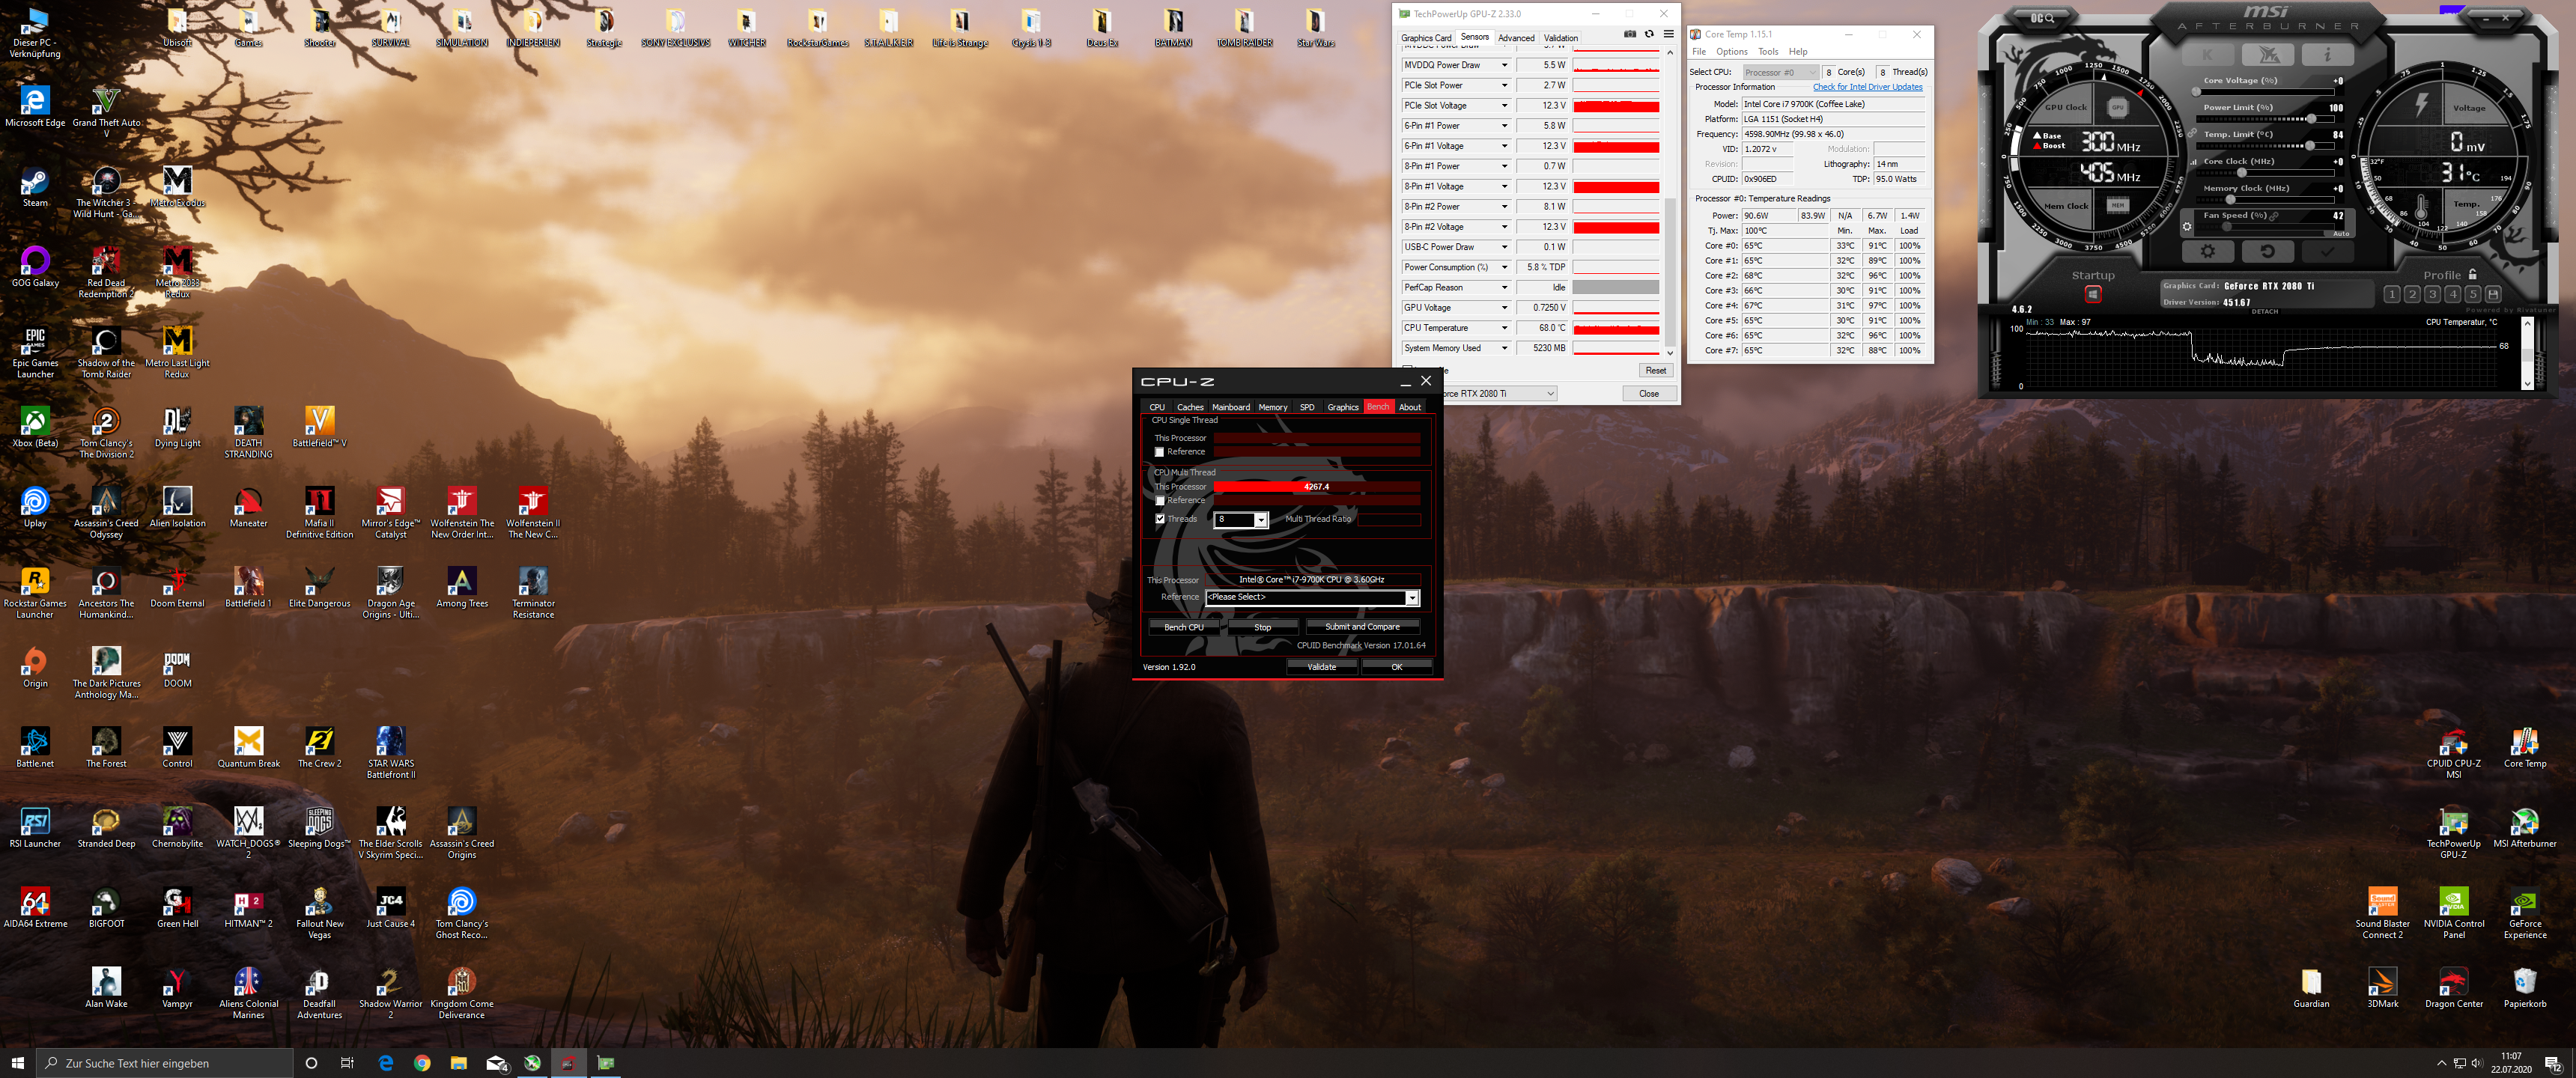
Task: Expand the CPU Temperature sensor dropdown
Action: [1504, 328]
